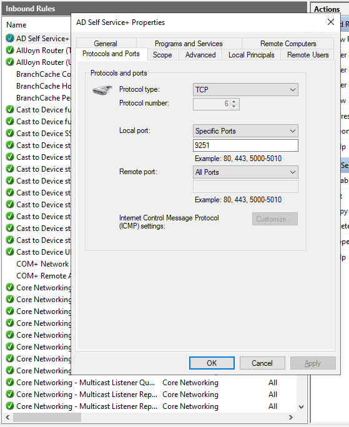Click the local port field containing 9251
Screen dimensions: 349x427
click(245, 145)
